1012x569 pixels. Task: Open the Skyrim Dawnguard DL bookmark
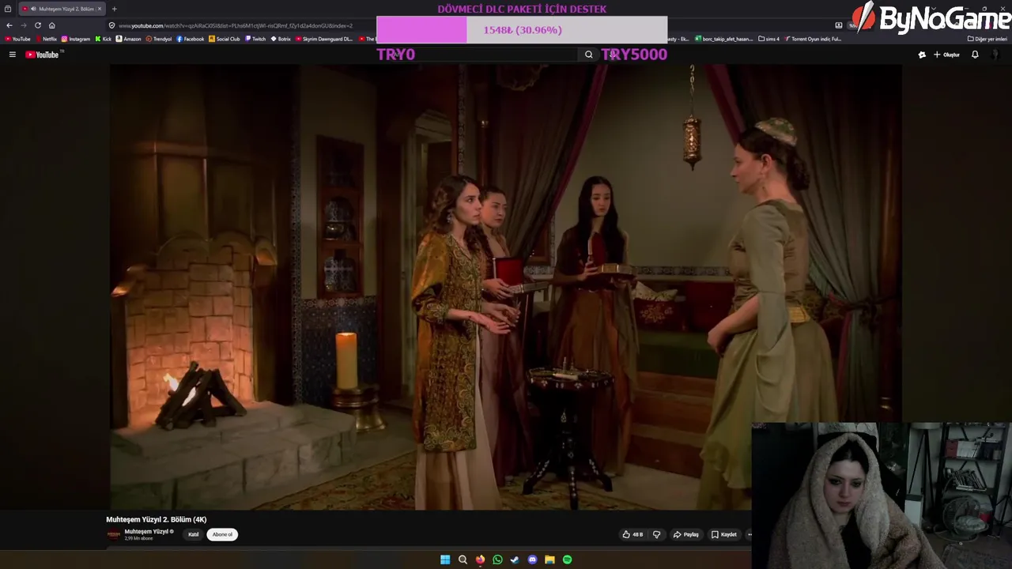point(324,39)
